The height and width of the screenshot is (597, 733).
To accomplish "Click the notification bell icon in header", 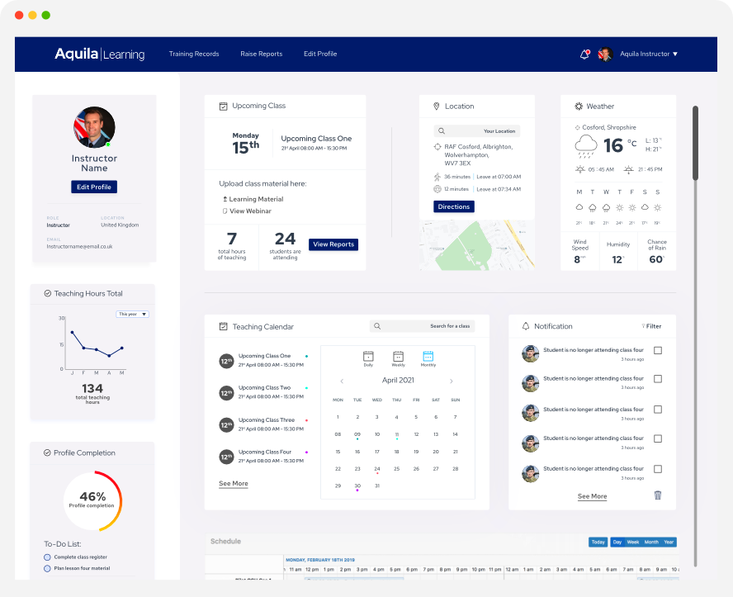I will 585,54.
